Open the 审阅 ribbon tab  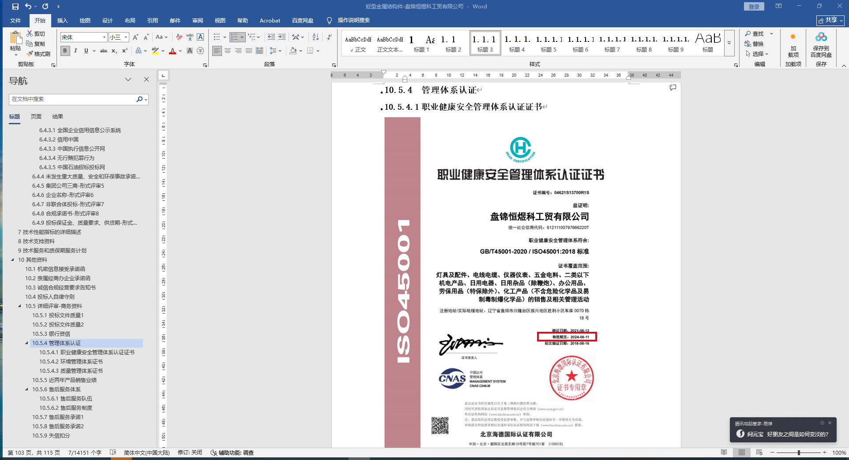click(x=198, y=21)
